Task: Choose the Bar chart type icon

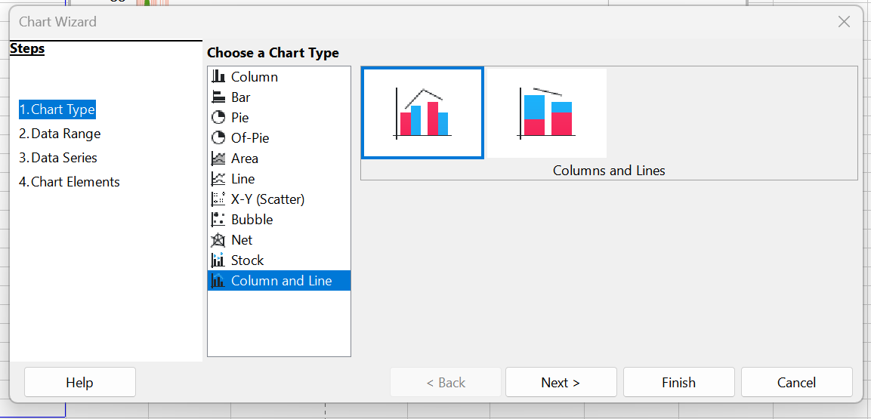Action: [x=218, y=97]
